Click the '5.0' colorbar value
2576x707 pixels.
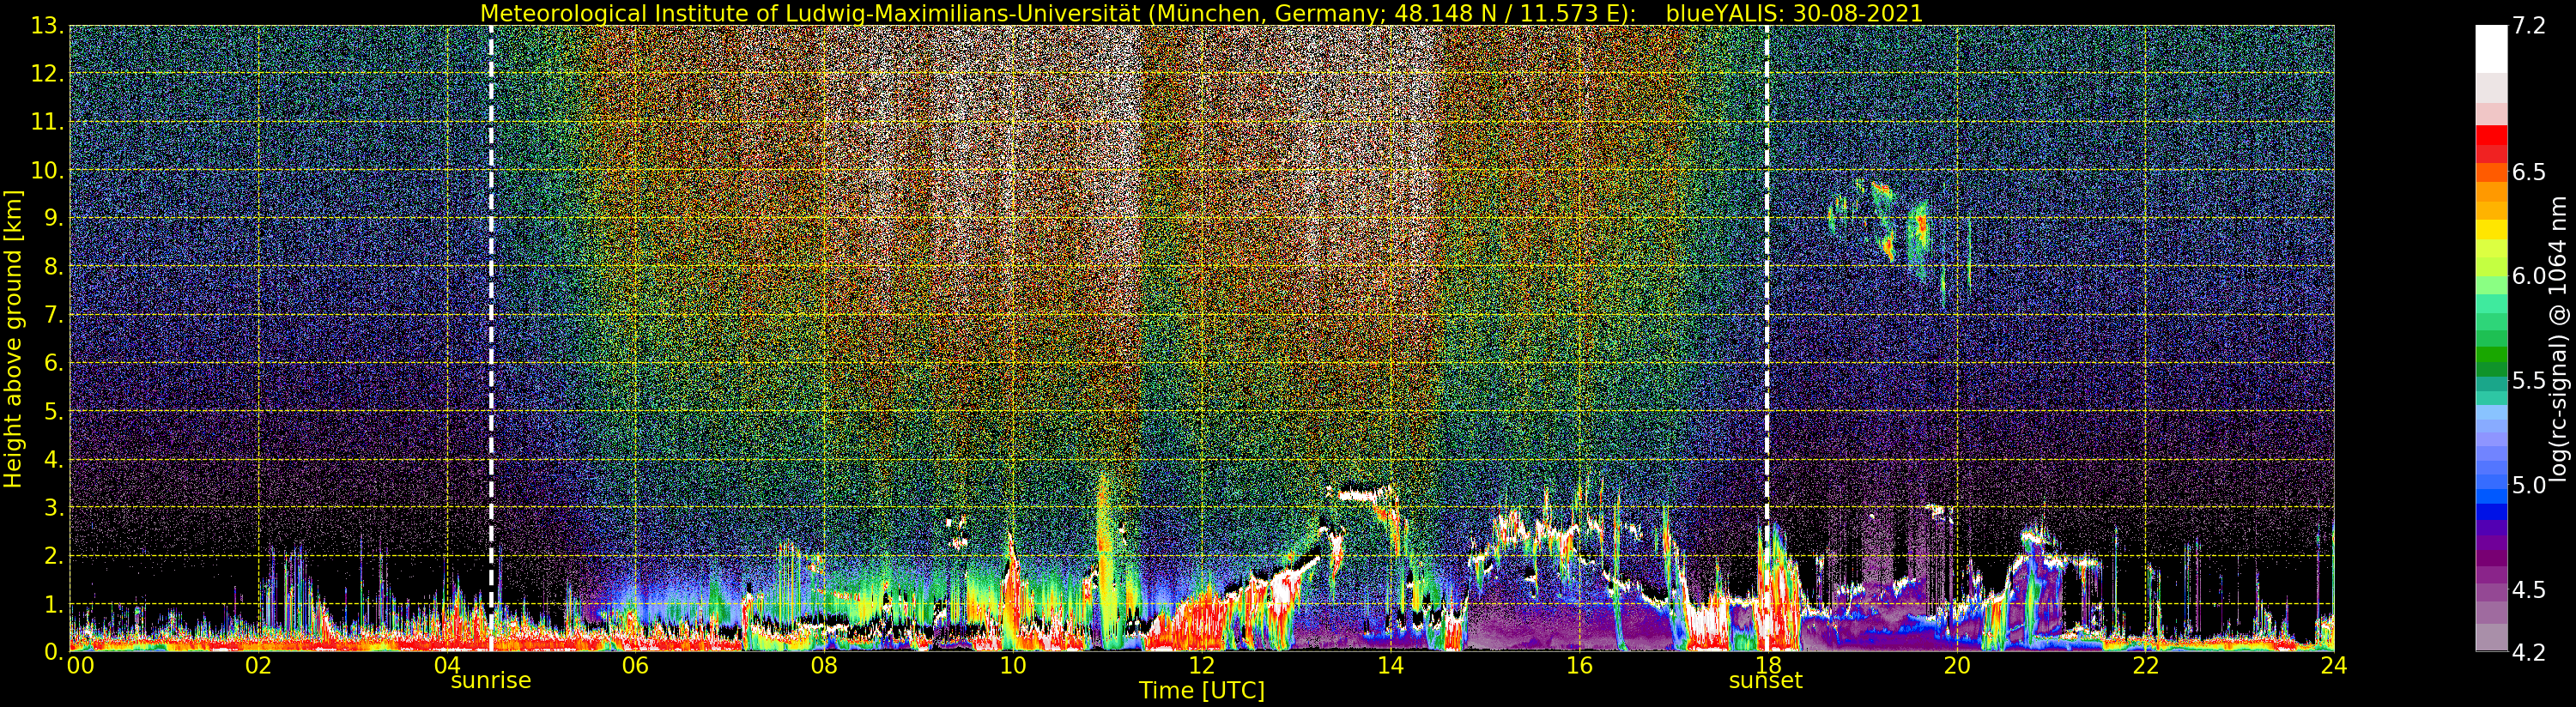[x=2529, y=485]
